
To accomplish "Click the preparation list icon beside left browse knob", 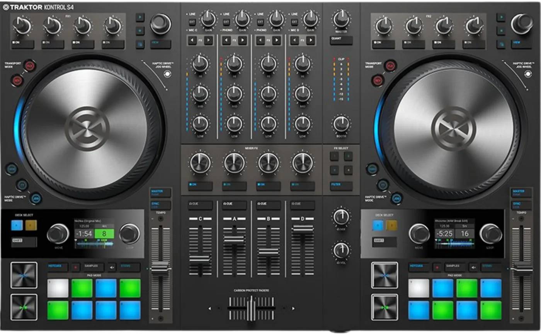I will click(140, 44).
